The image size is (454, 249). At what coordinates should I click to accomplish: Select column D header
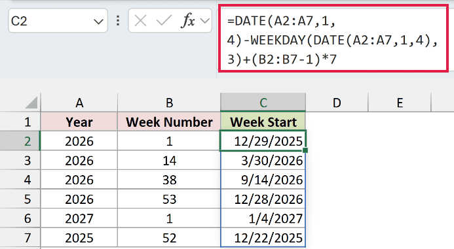pos(337,103)
